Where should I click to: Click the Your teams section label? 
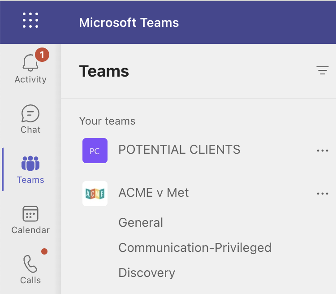tap(107, 121)
